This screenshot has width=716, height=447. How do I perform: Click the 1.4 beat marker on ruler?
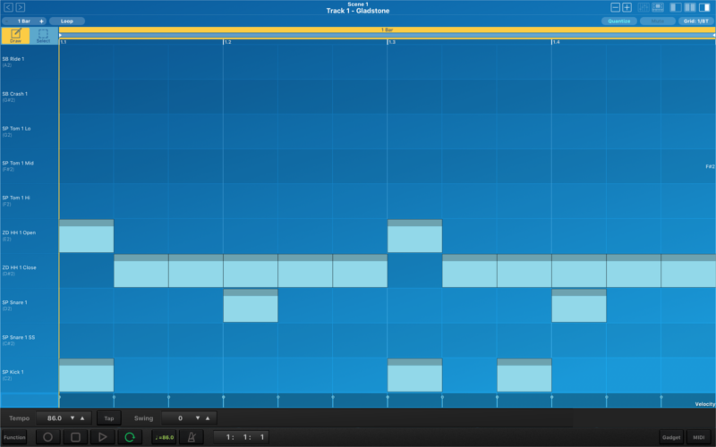click(555, 42)
